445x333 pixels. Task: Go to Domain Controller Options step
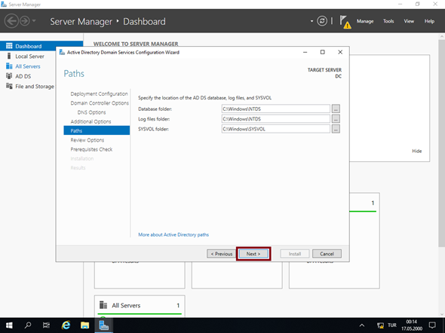100,103
